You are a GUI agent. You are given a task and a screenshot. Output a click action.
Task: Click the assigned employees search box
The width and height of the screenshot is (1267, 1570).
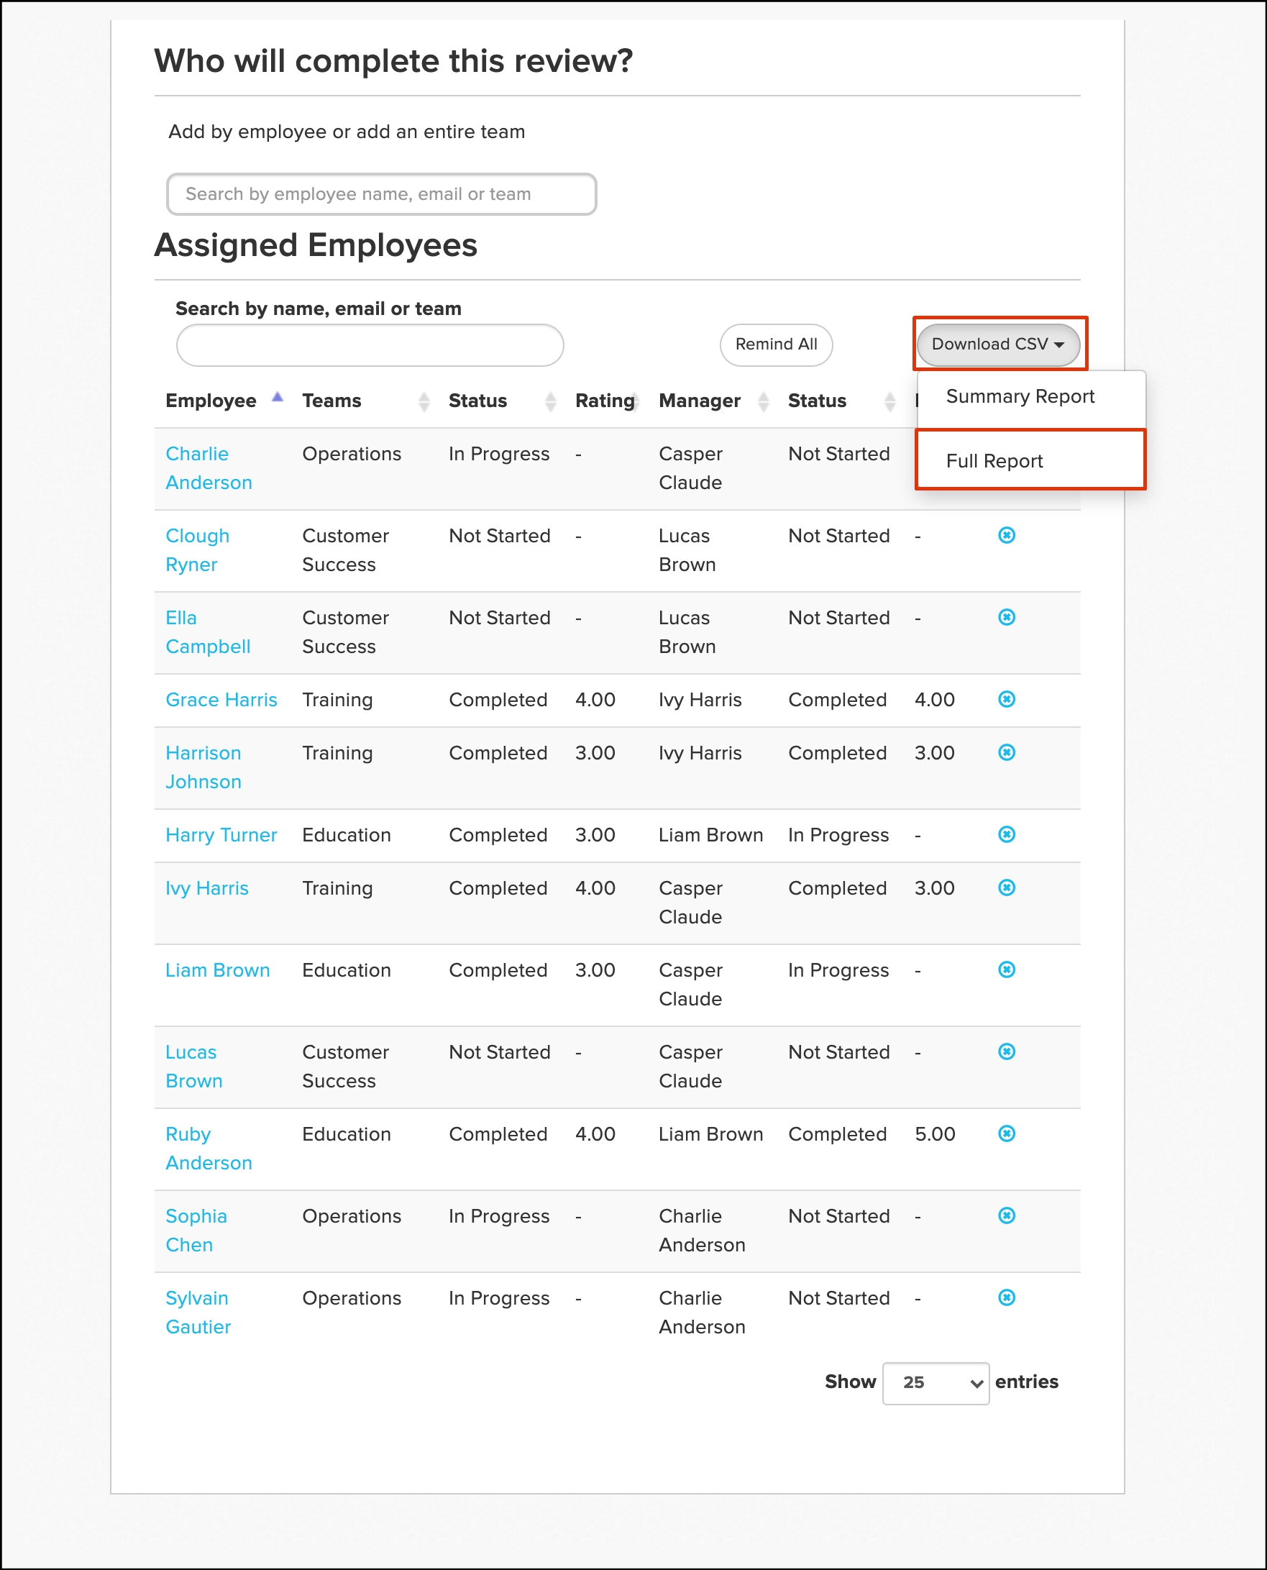(x=370, y=345)
